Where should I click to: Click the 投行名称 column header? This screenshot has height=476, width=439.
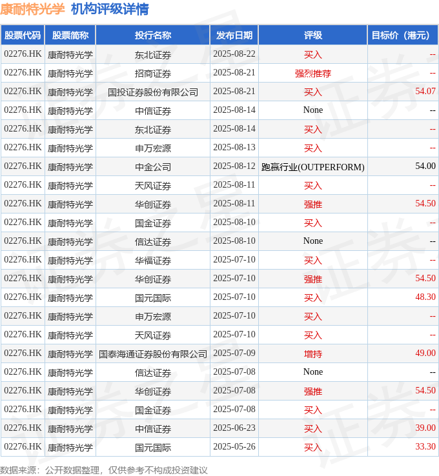[x=153, y=35]
